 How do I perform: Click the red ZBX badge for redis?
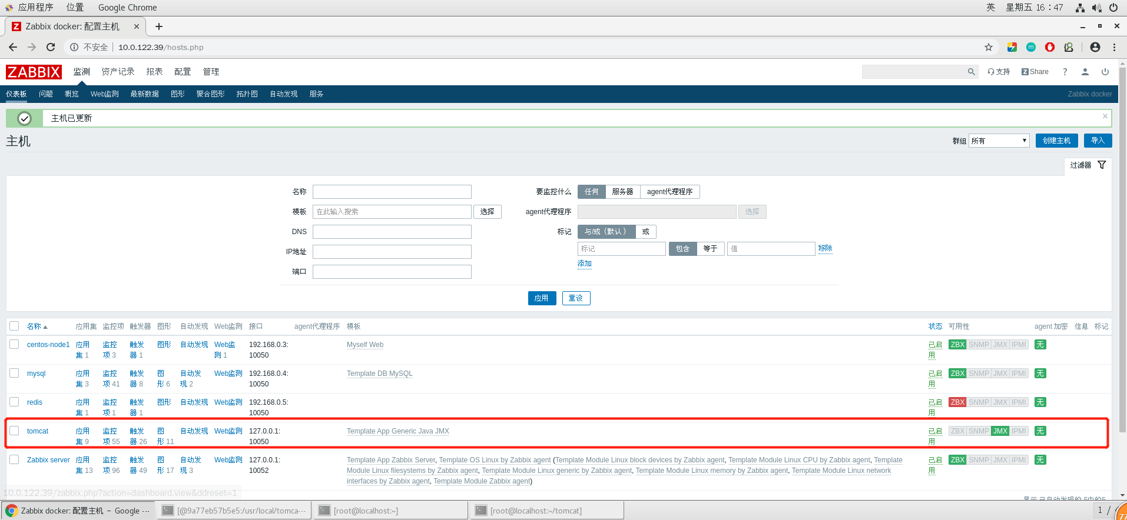(957, 402)
